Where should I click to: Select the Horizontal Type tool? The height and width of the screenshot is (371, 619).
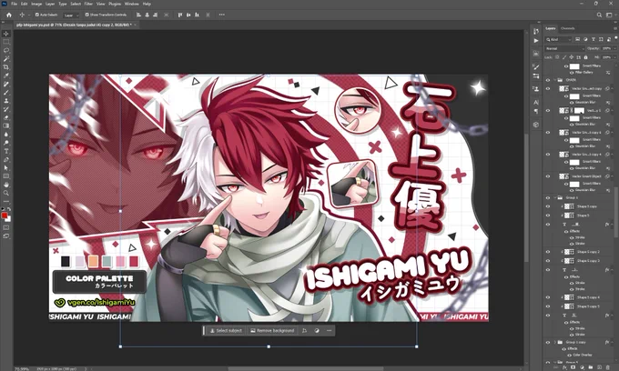(x=6, y=151)
